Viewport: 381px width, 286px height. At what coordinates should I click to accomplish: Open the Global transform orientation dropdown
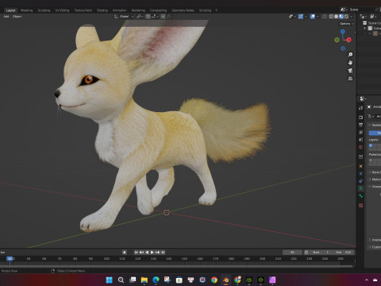click(x=124, y=17)
